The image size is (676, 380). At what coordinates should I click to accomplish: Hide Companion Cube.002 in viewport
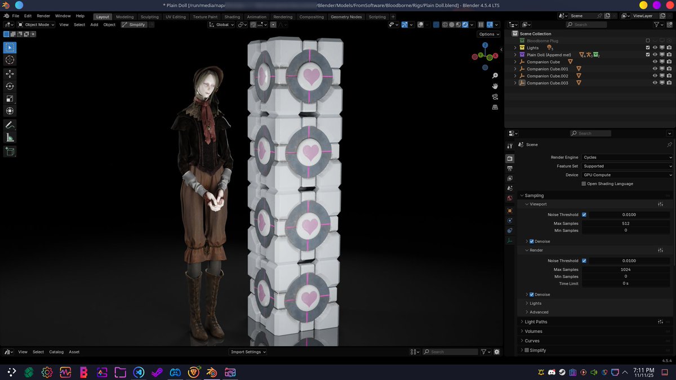click(x=655, y=76)
